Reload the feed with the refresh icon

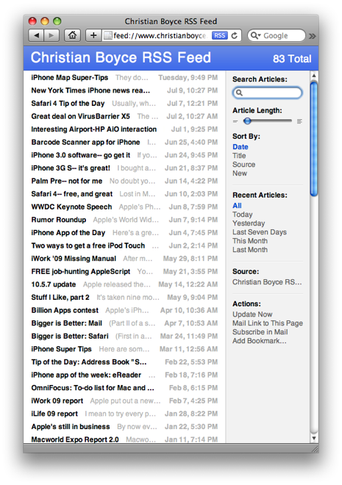[x=235, y=35]
